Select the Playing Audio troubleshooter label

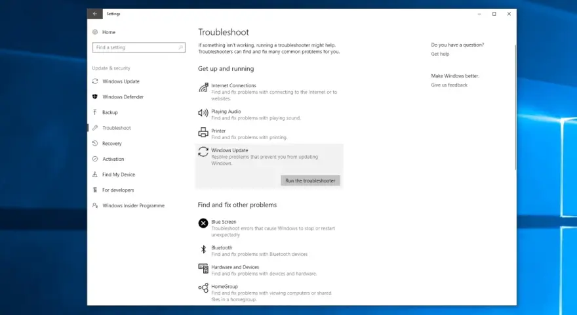point(226,112)
